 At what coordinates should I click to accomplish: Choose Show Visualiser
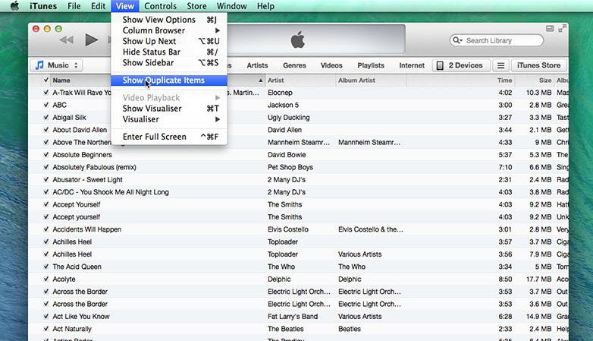point(169,109)
